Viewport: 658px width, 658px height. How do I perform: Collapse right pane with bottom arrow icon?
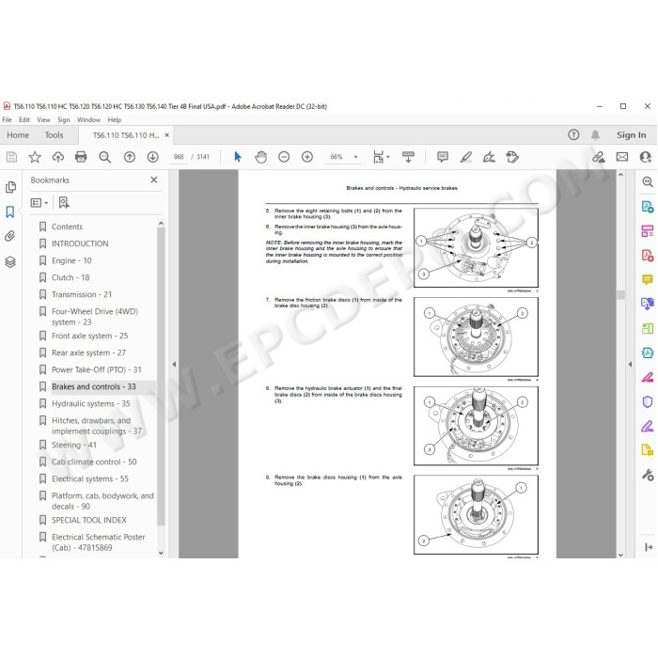[x=648, y=547]
